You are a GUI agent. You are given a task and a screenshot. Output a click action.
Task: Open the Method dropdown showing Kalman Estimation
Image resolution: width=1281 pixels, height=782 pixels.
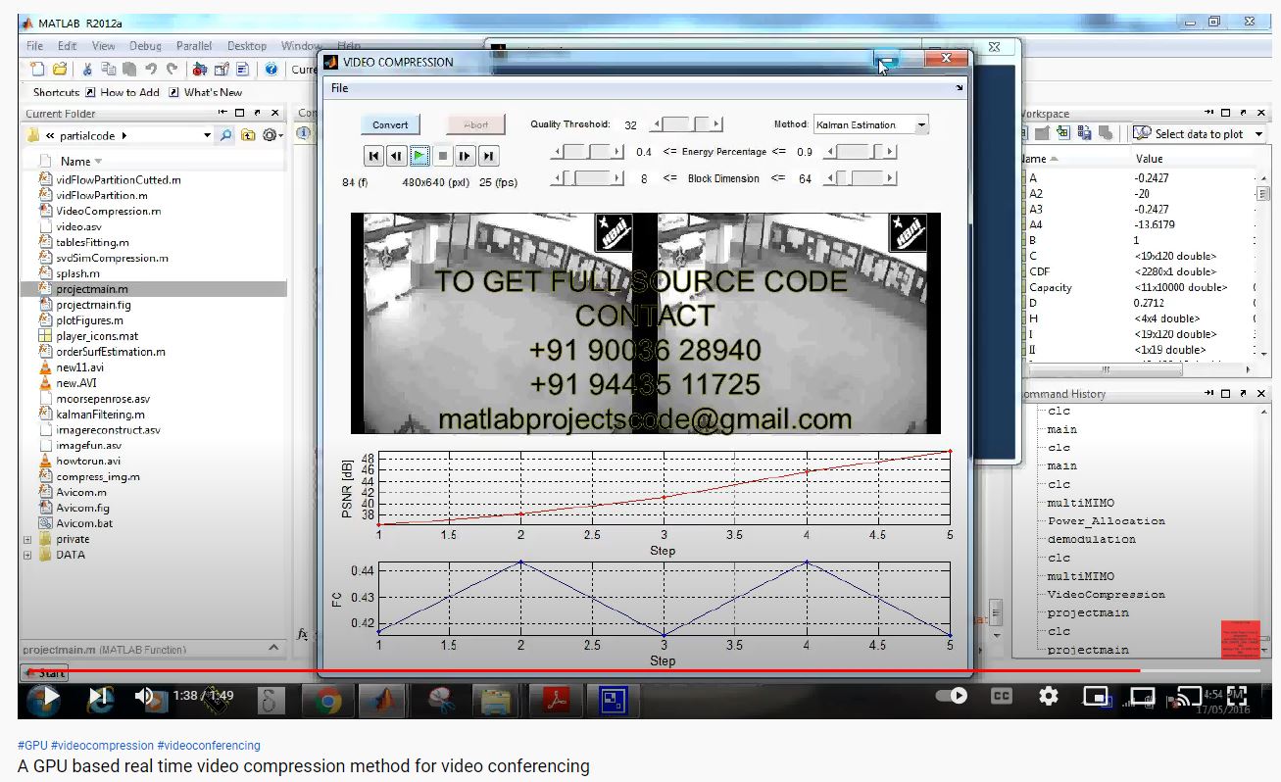click(870, 124)
